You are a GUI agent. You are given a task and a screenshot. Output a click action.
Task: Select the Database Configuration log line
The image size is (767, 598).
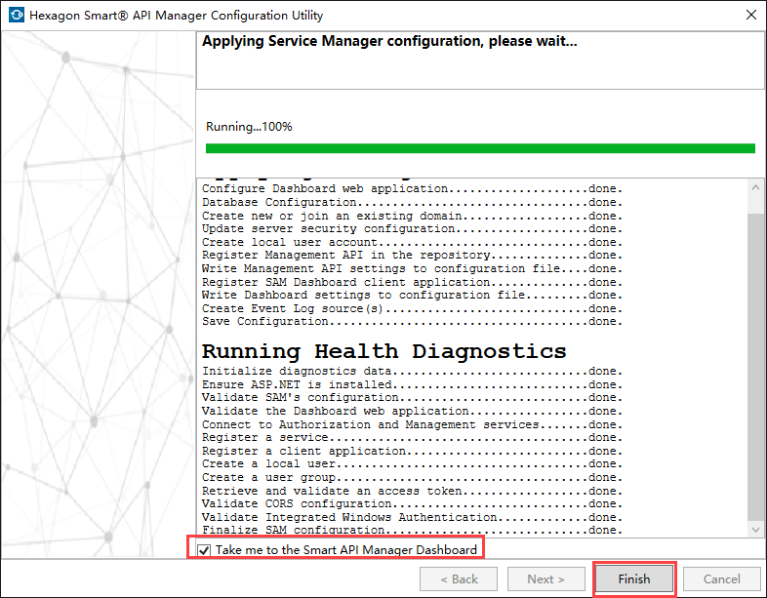coord(411,203)
